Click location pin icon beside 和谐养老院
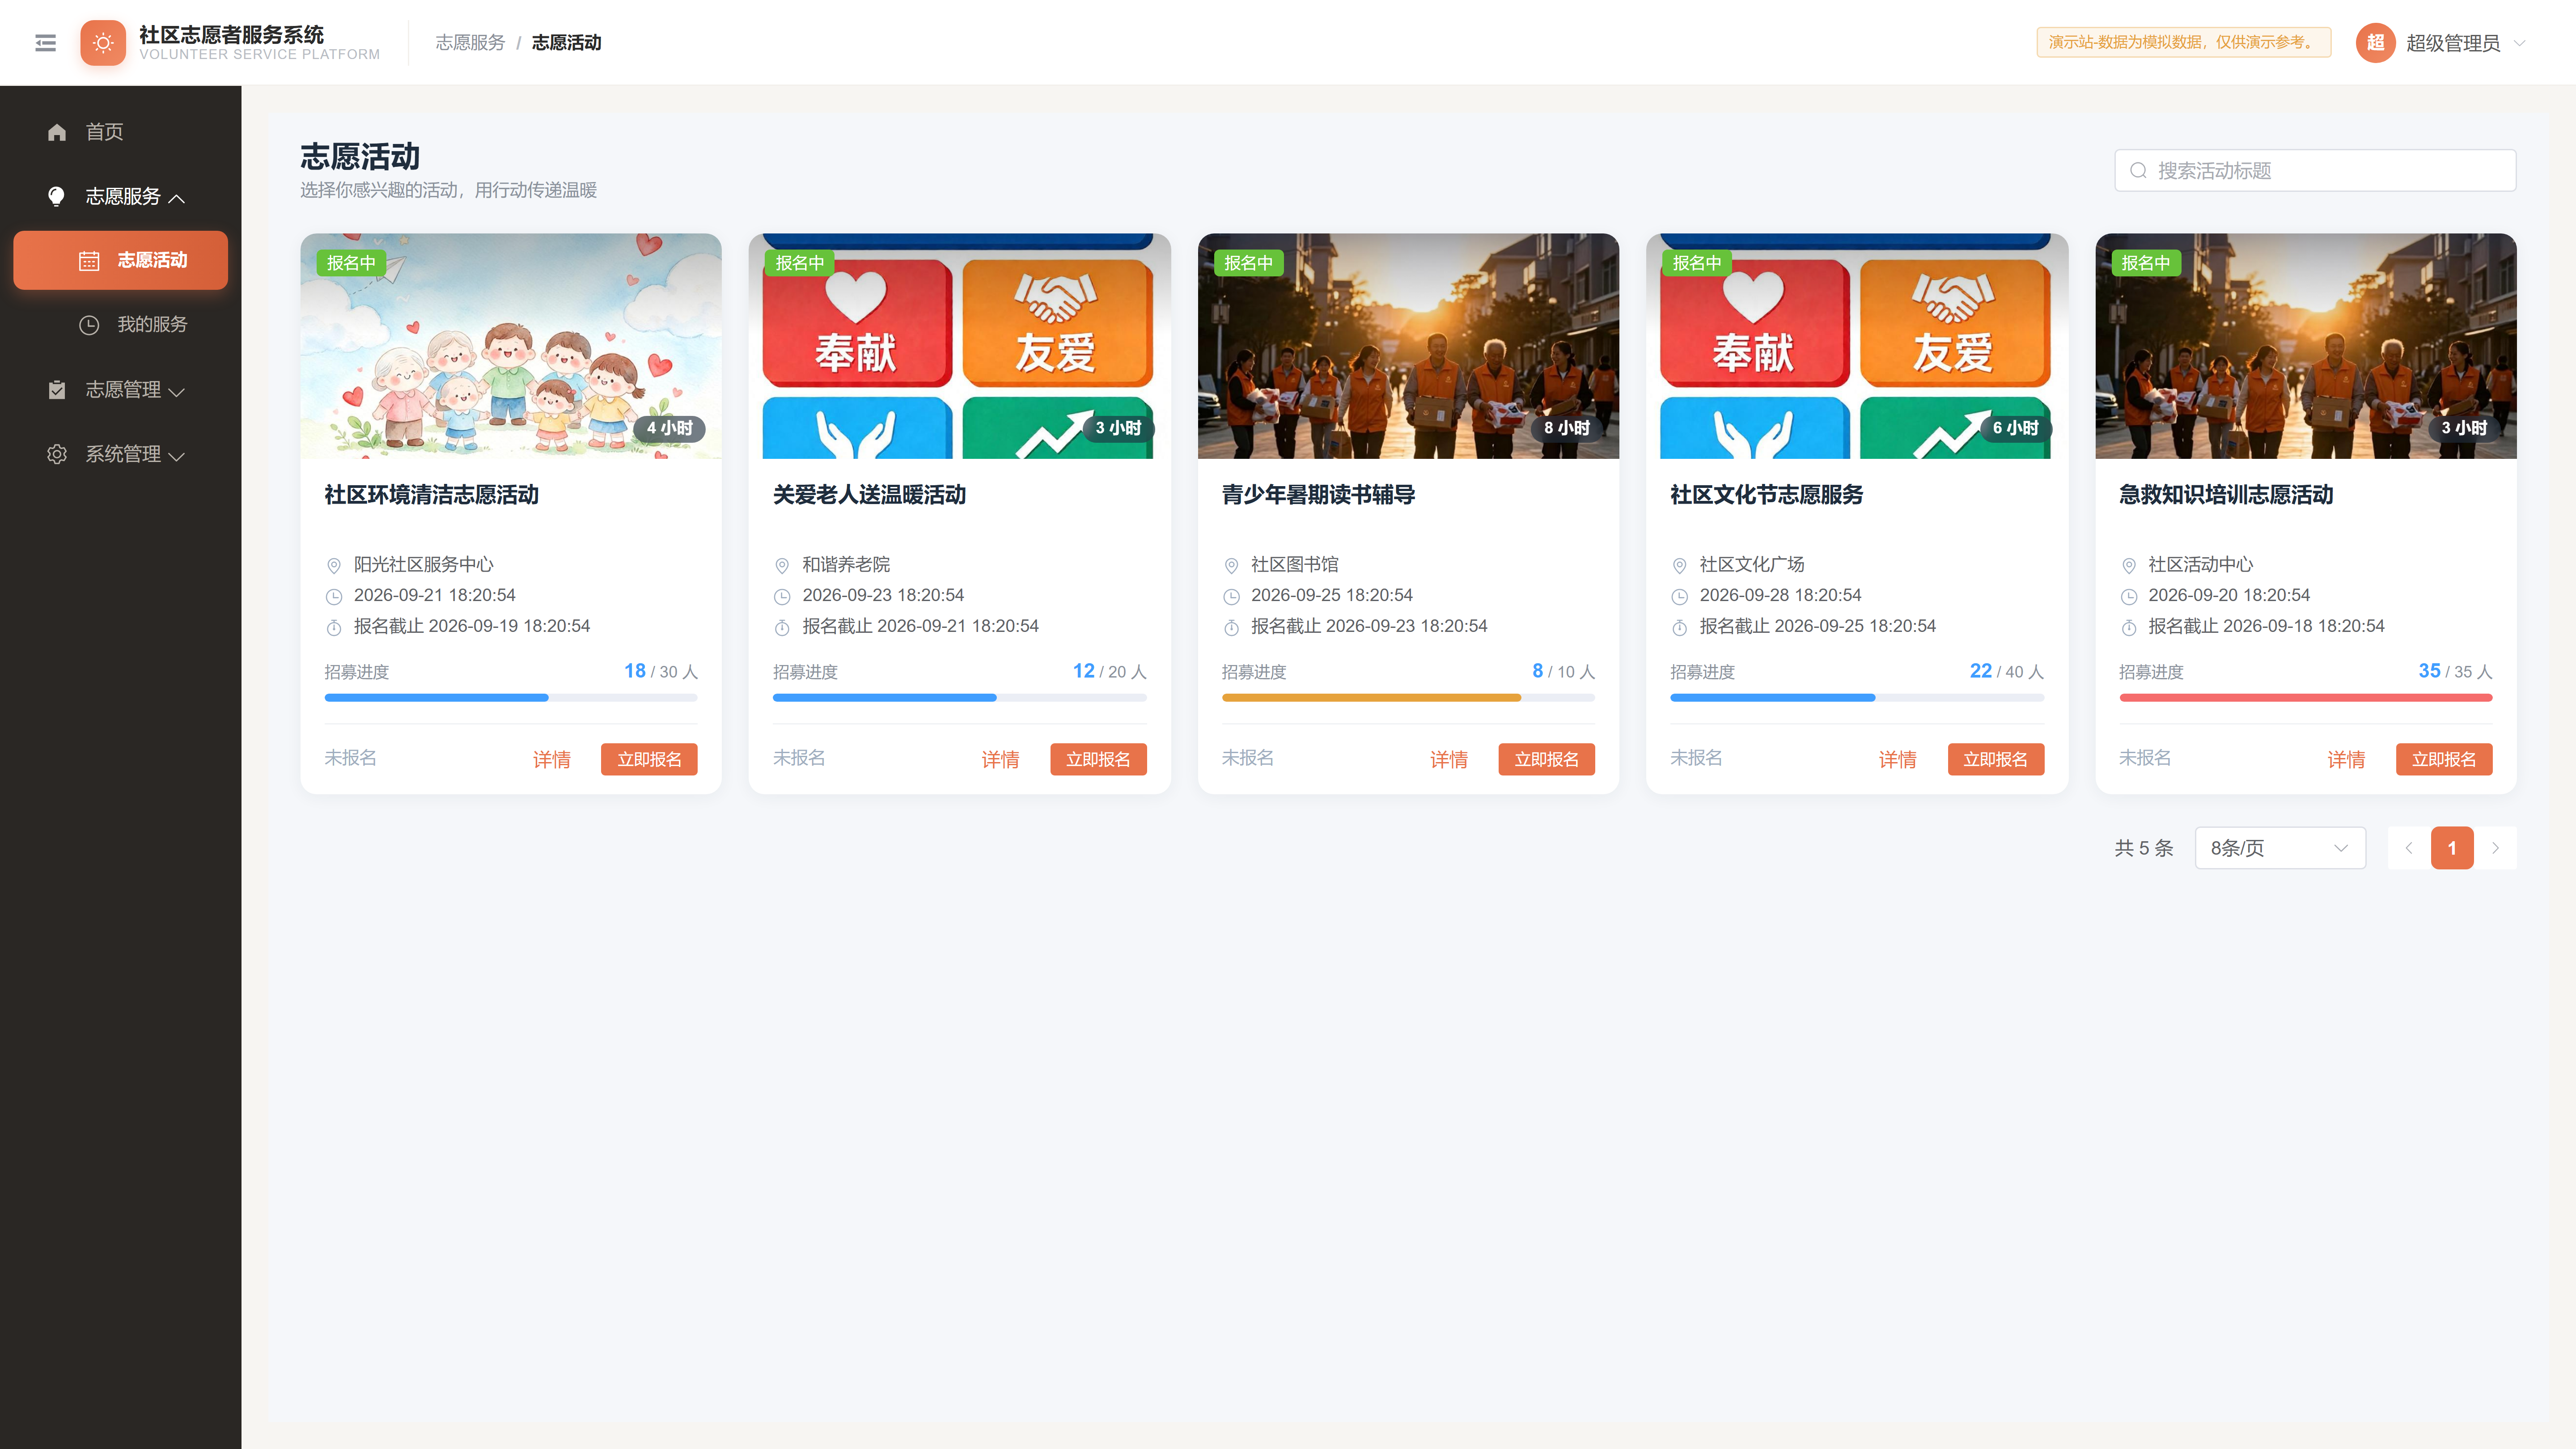The image size is (2576, 1449). coord(782,566)
